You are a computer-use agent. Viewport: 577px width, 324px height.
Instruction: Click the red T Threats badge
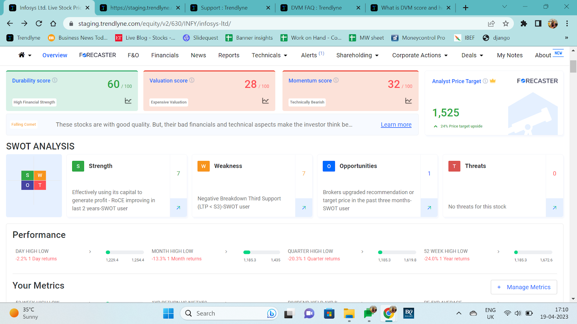tap(454, 166)
